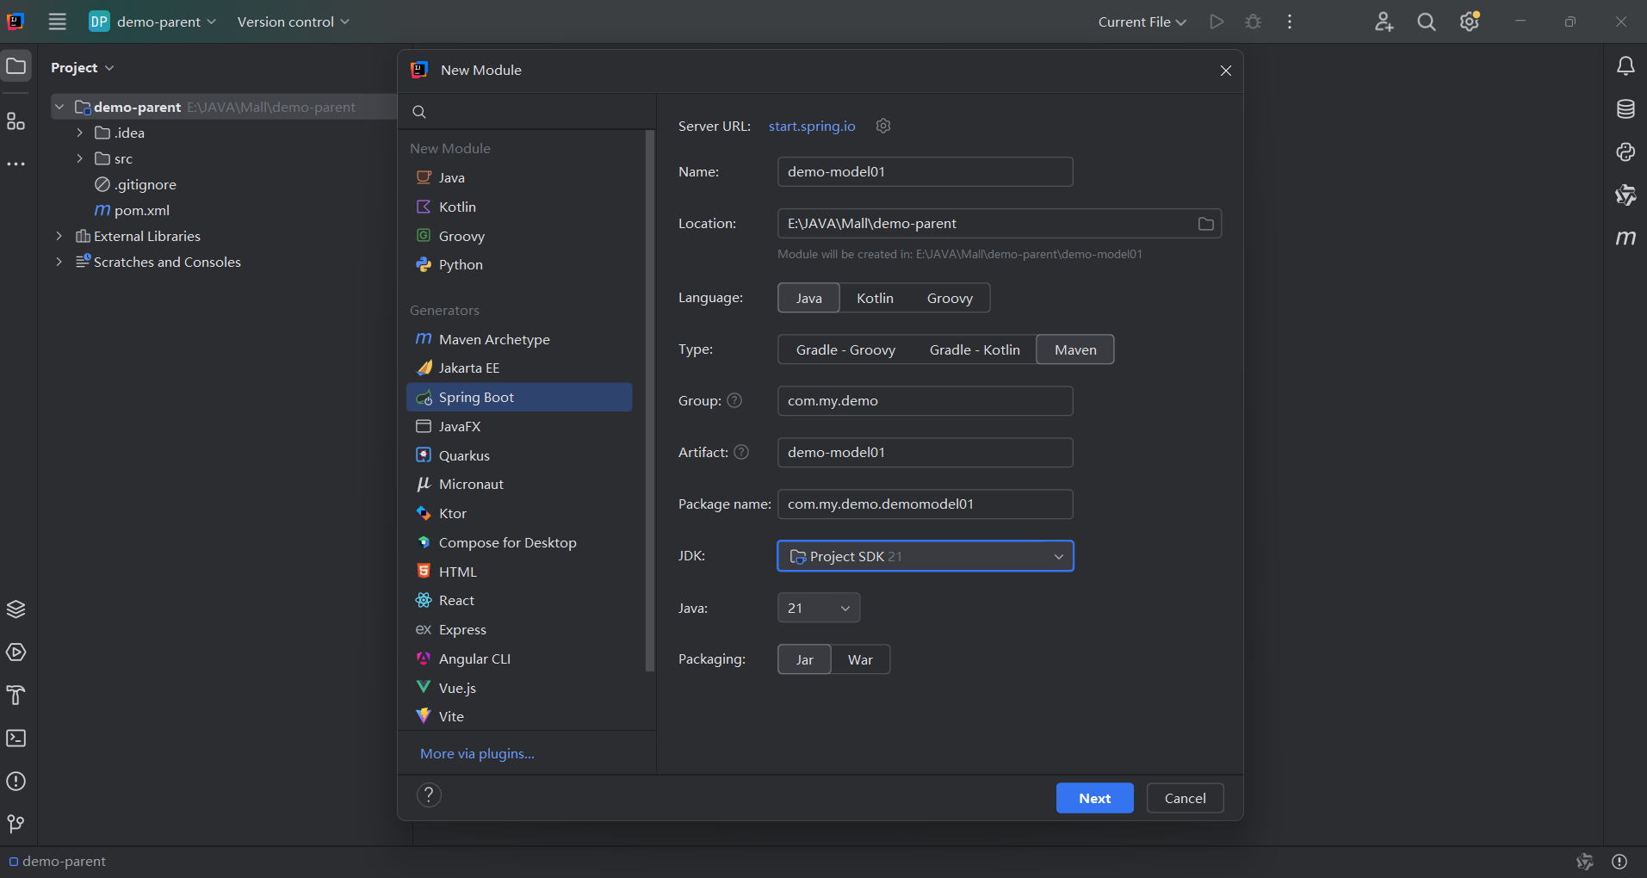1647x878 pixels.
Task: Click the Group input field
Action: click(x=926, y=400)
